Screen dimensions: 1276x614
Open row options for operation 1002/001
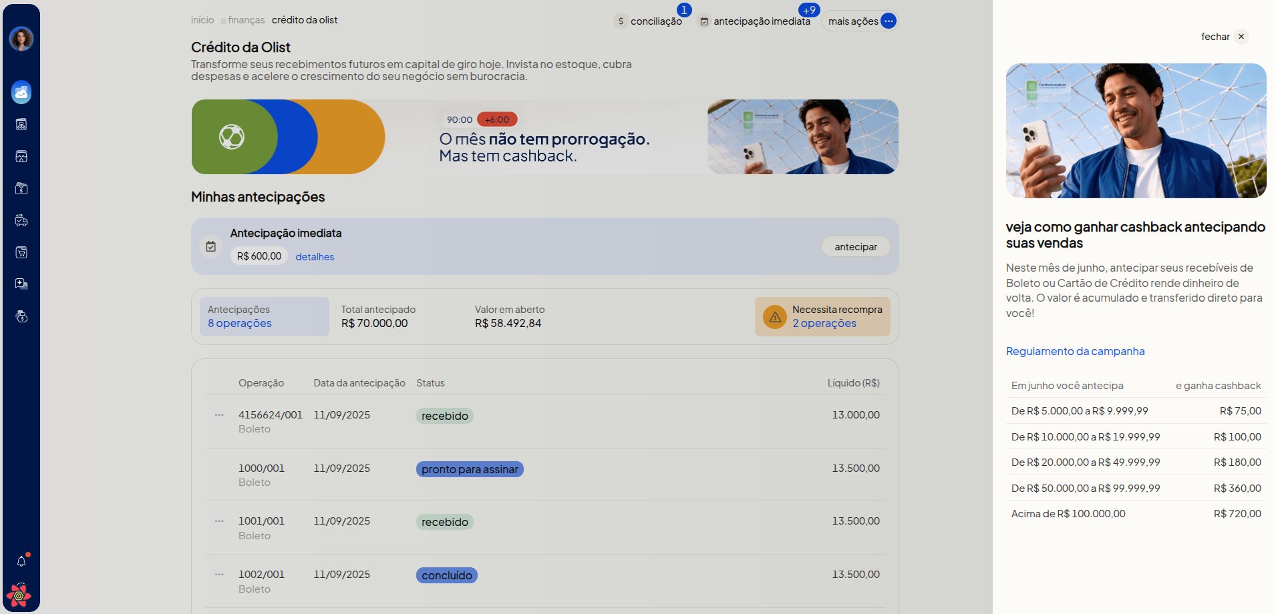219,575
